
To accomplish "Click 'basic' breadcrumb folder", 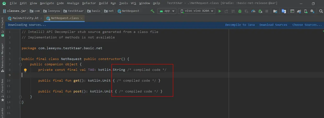I will click(94, 11).
